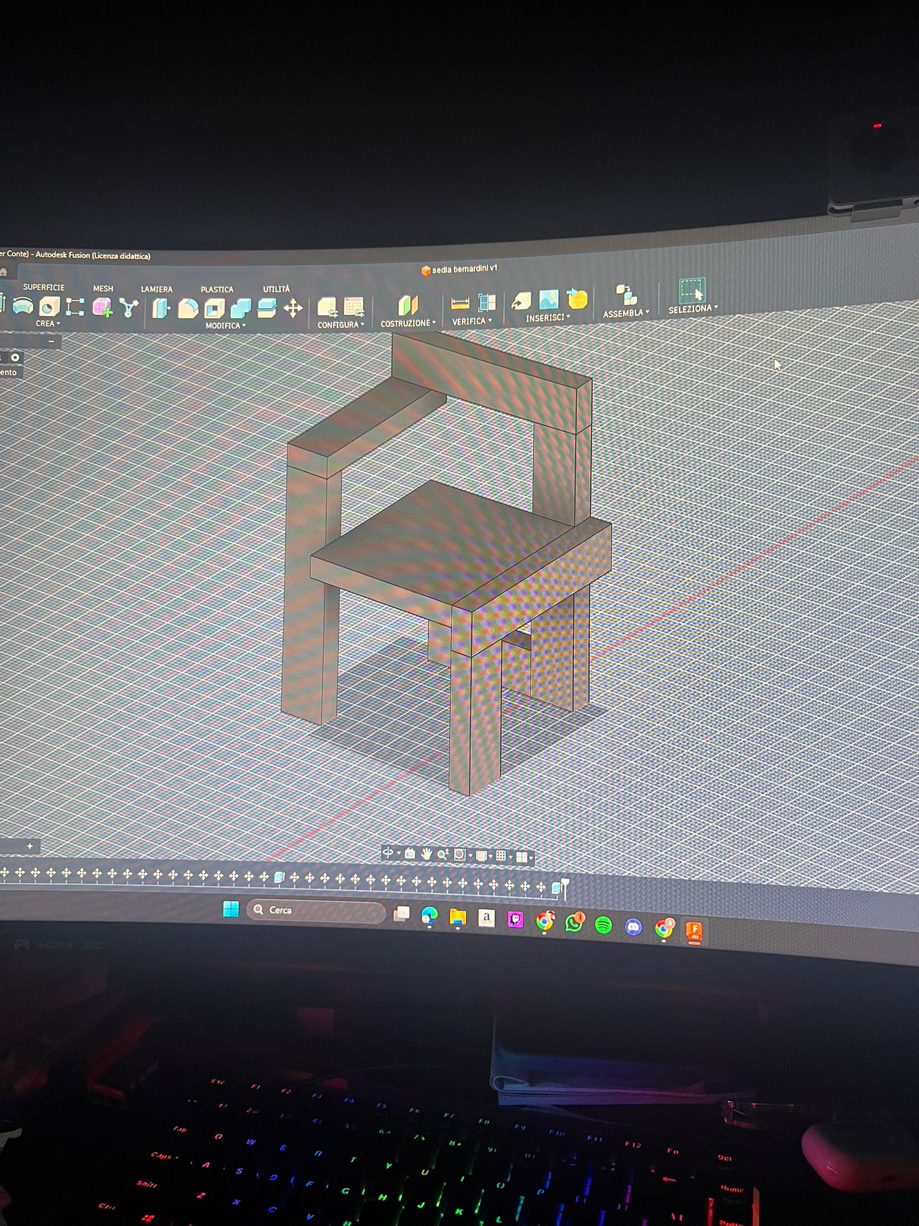Click the Windows Cerca search box
This screenshot has width=919, height=1226.
[x=316, y=910]
